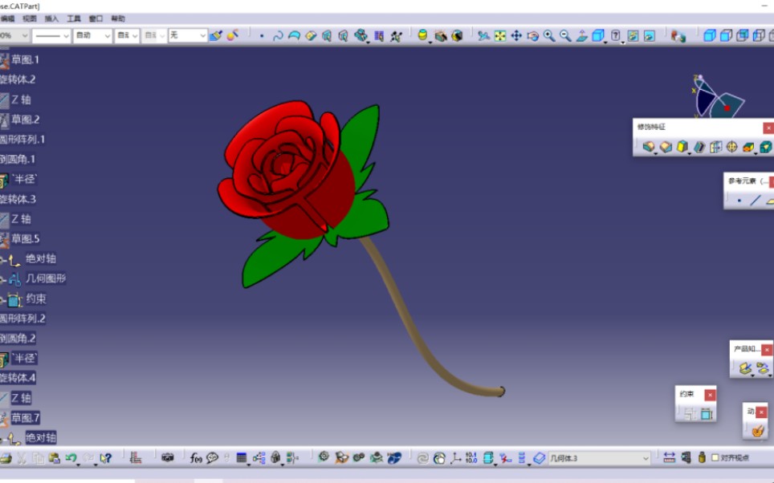
Task: Click the Axis System icon in bottom toolbar
Action: pos(455,458)
